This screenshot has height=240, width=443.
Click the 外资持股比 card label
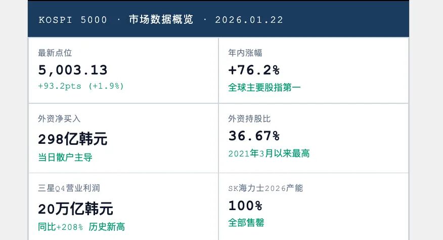pos(249,119)
